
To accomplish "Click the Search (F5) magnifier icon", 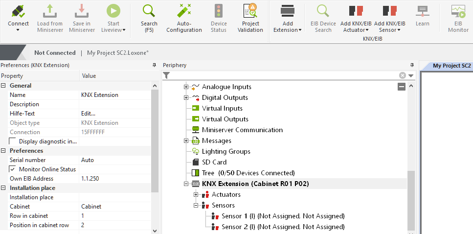I will tap(149, 11).
